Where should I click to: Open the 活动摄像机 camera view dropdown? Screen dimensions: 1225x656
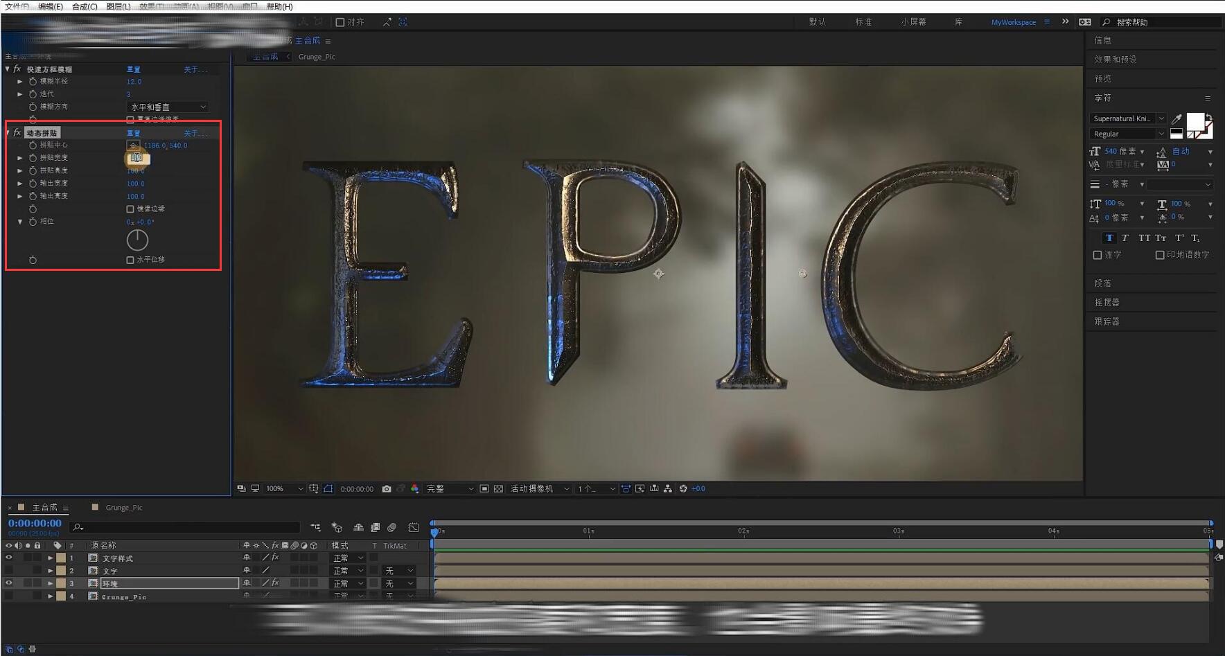540,489
